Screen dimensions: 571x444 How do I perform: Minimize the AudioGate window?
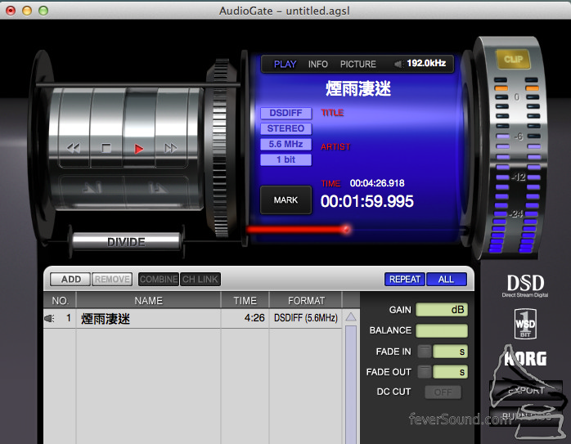pos(27,11)
